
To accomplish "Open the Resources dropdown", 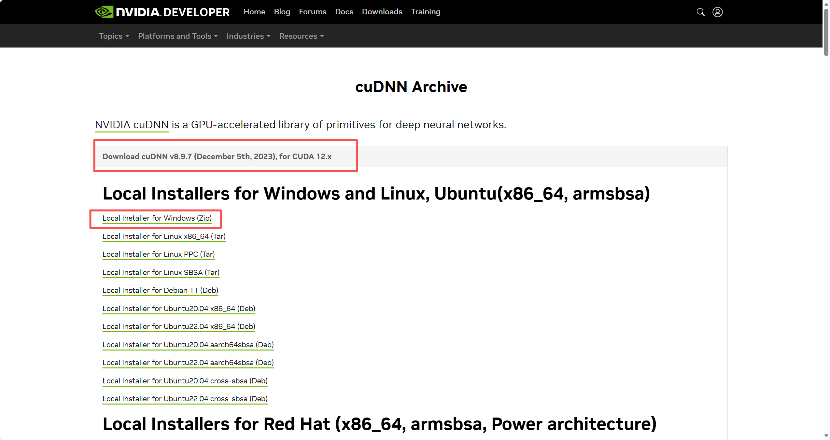I will [x=302, y=36].
